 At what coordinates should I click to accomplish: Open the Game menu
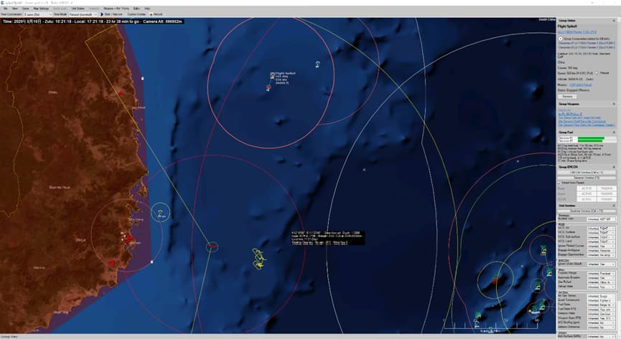click(25, 9)
